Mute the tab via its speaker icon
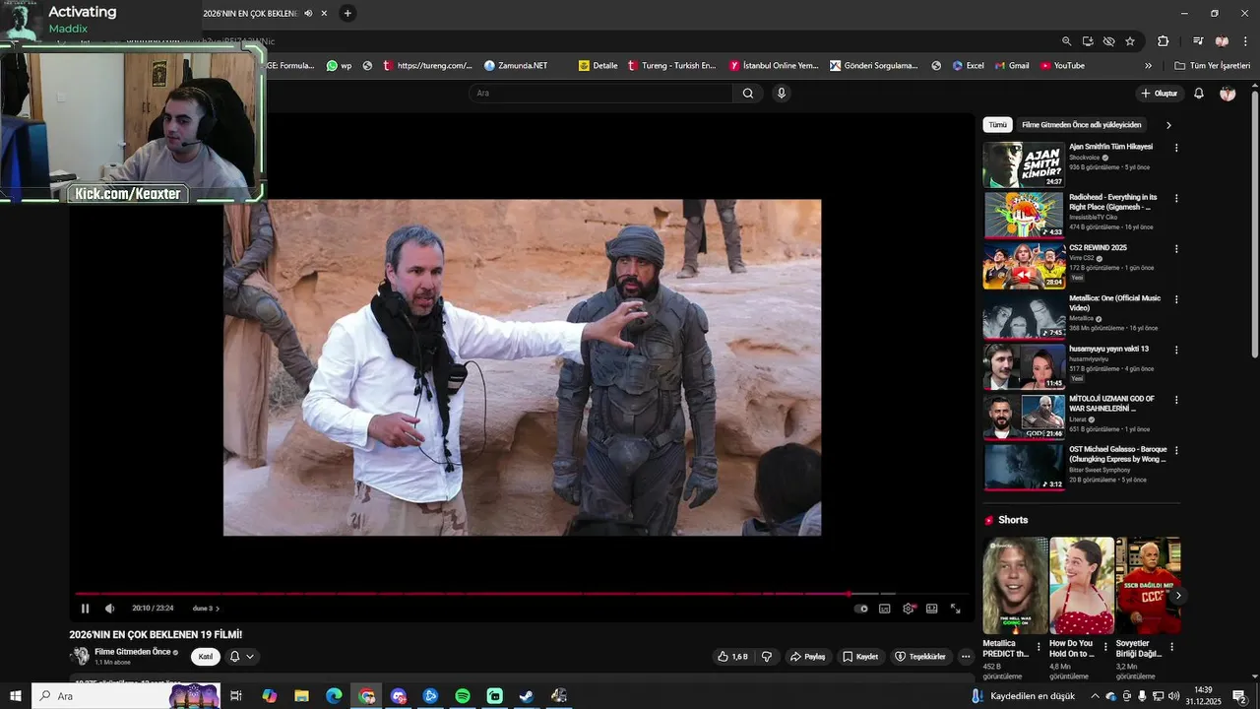Screen dimensions: 1260x709 click(x=308, y=13)
